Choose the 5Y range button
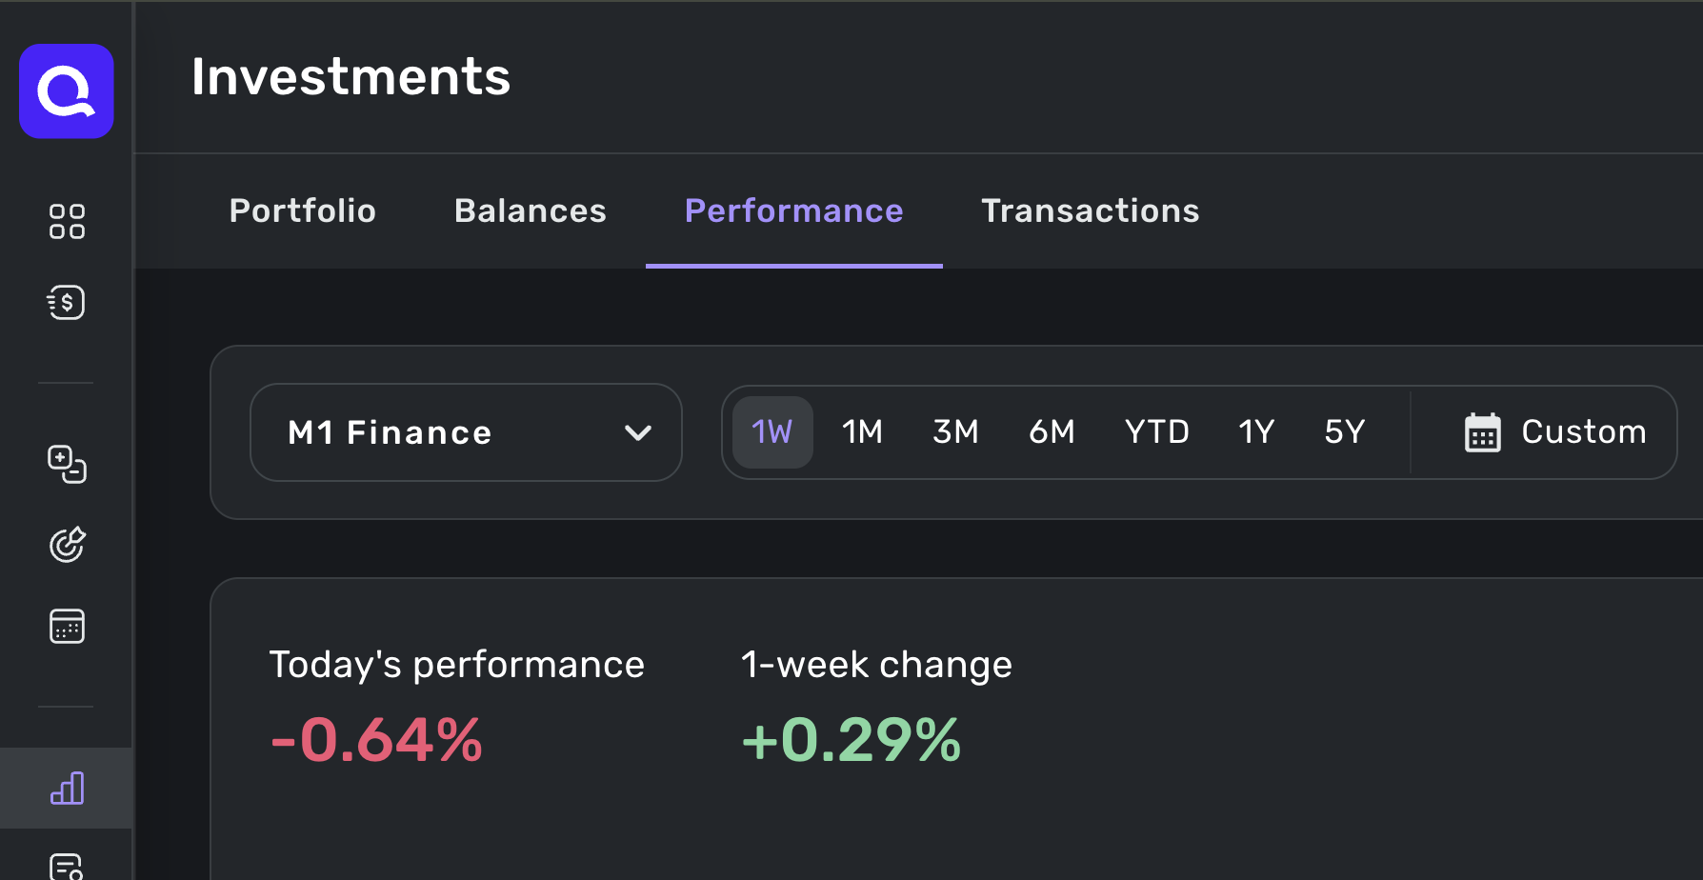The image size is (1703, 880). (x=1344, y=432)
